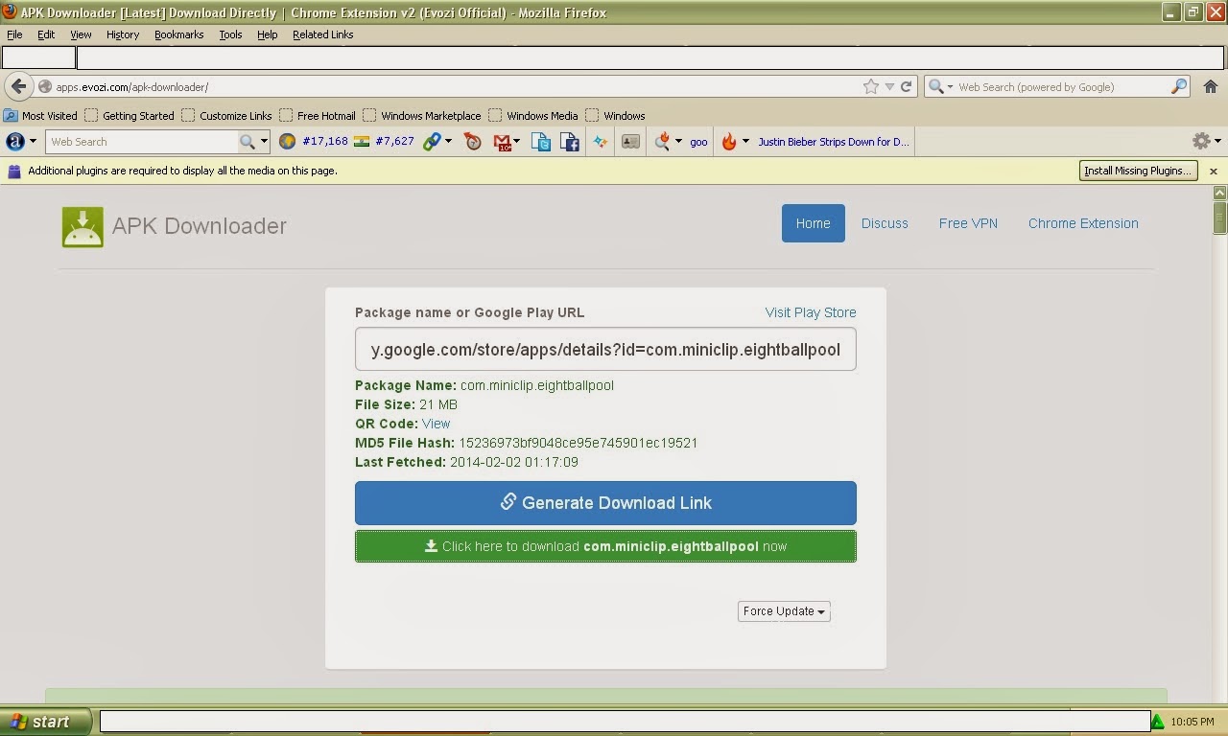1228x736 pixels.
Task: Click the green download com.miniclip.eightballpool button
Action: (x=605, y=546)
